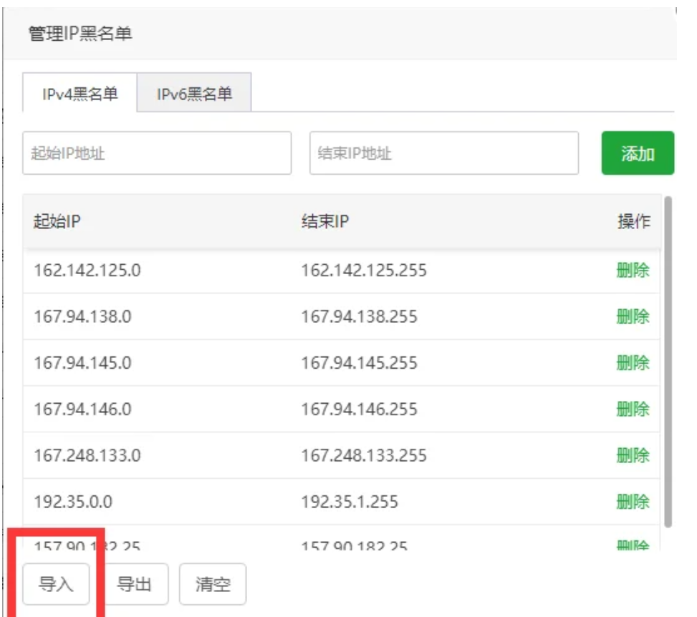Switch to the IPv4黑名单 tab

coord(80,94)
